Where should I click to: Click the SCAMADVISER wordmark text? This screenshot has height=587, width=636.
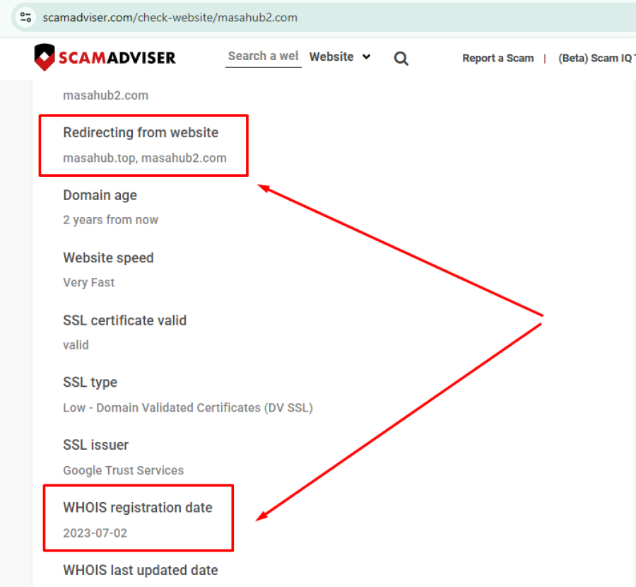(x=117, y=58)
